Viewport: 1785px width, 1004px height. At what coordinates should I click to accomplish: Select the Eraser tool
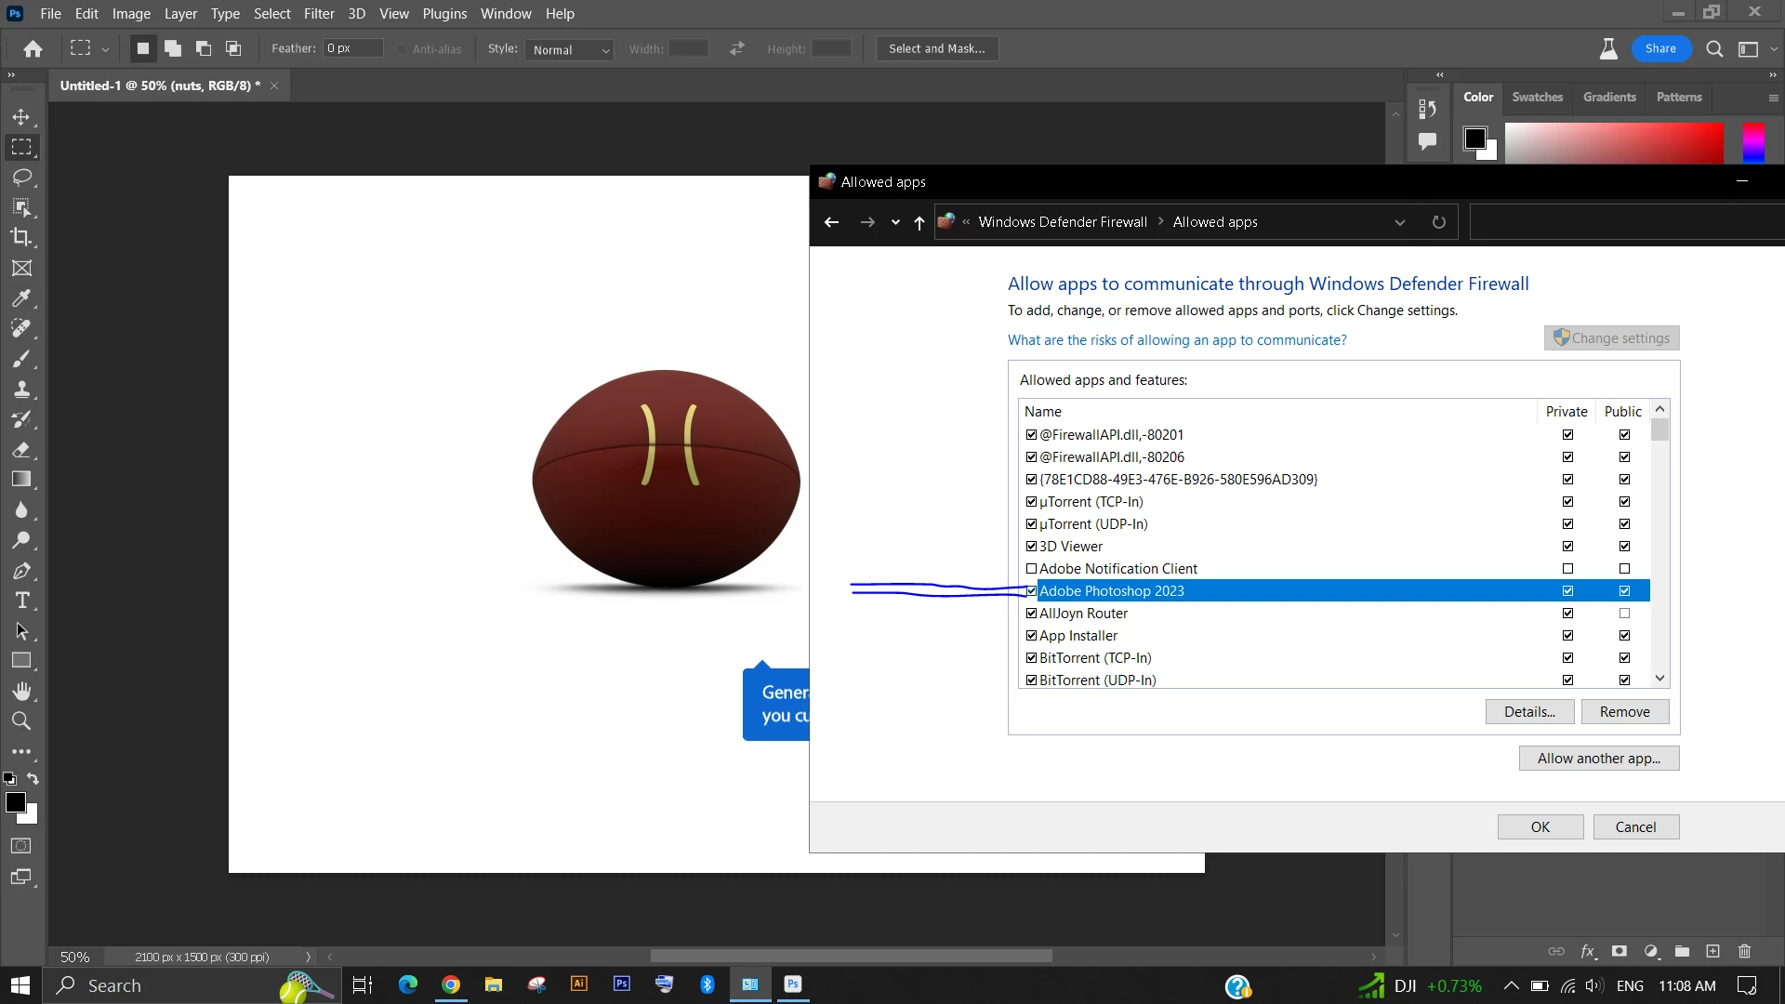21,450
